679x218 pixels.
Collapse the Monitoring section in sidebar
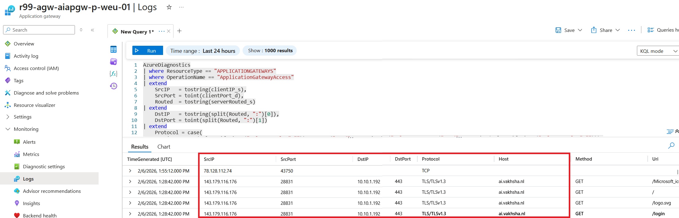8,129
